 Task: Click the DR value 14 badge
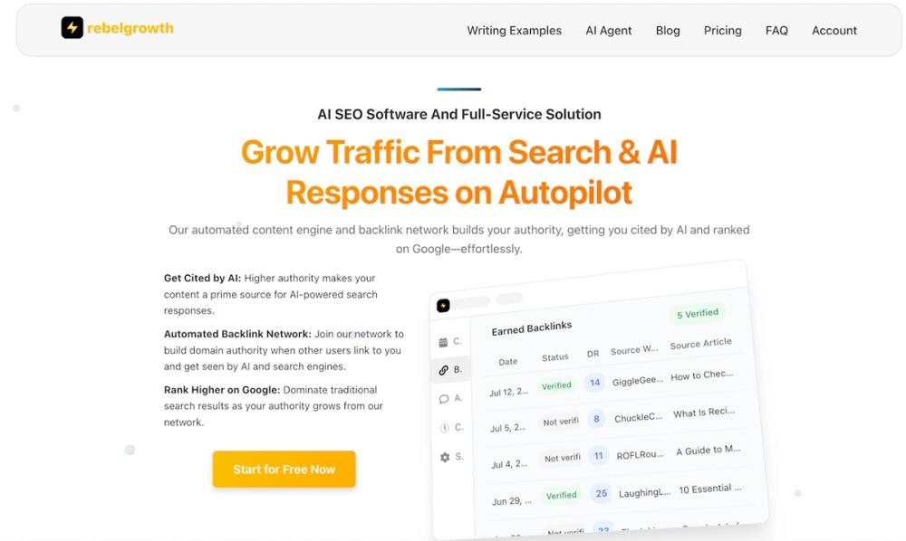coord(594,383)
